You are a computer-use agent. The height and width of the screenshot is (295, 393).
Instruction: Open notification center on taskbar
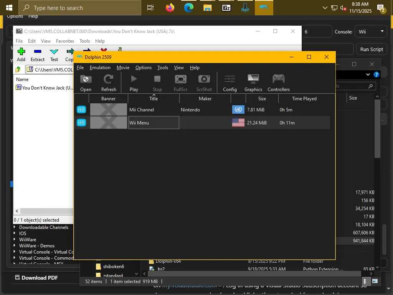pos(381,8)
